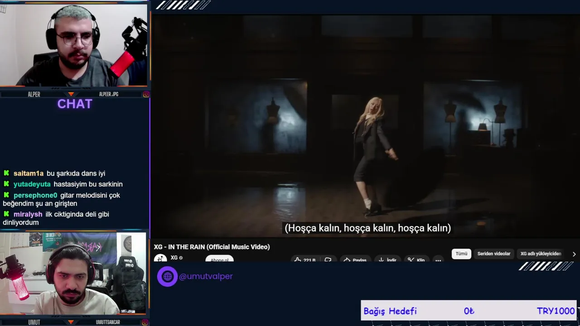
Task: Click the Kick badge beside miralysh
Action: 6,214
